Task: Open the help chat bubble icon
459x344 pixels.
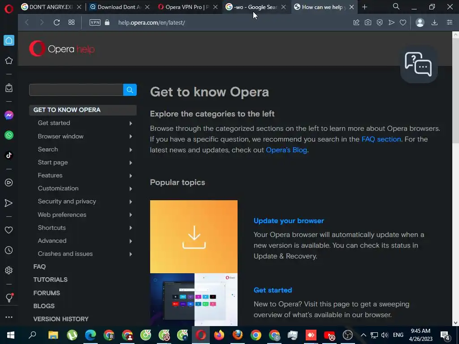Action: tap(419, 64)
